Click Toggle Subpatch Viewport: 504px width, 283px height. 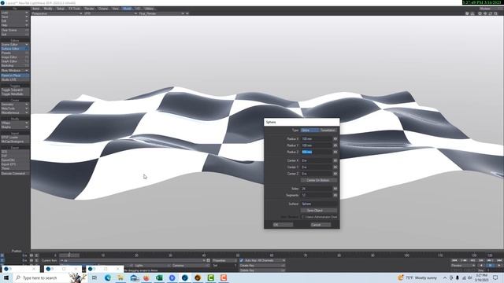(x=15, y=90)
